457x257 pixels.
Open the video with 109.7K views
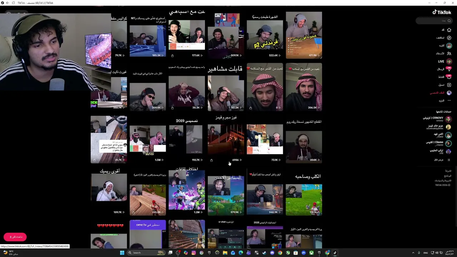(x=109, y=192)
